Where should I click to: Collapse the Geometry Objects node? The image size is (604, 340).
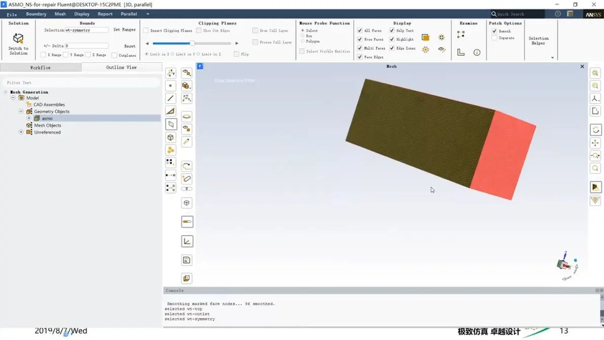click(21, 111)
